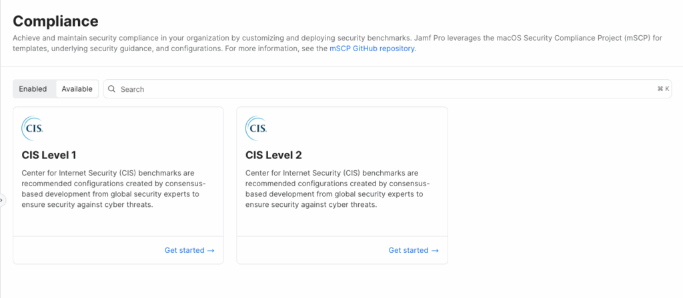The height and width of the screenshot is (298, 683).
Task: Click the Compliance page heading
Action: (x=55, y=21)
